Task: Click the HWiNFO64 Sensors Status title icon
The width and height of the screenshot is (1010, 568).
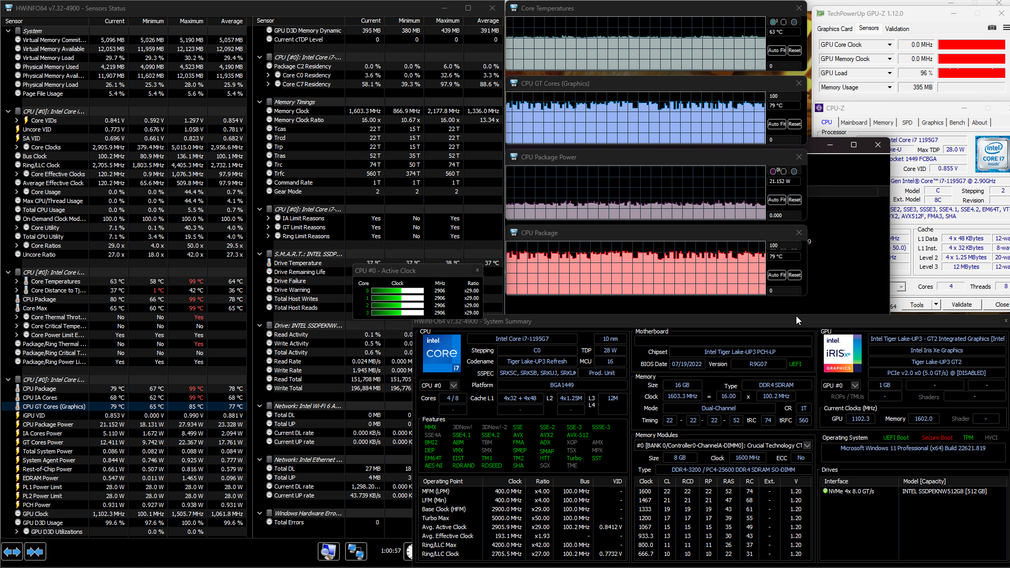Action: coord(8,8)
